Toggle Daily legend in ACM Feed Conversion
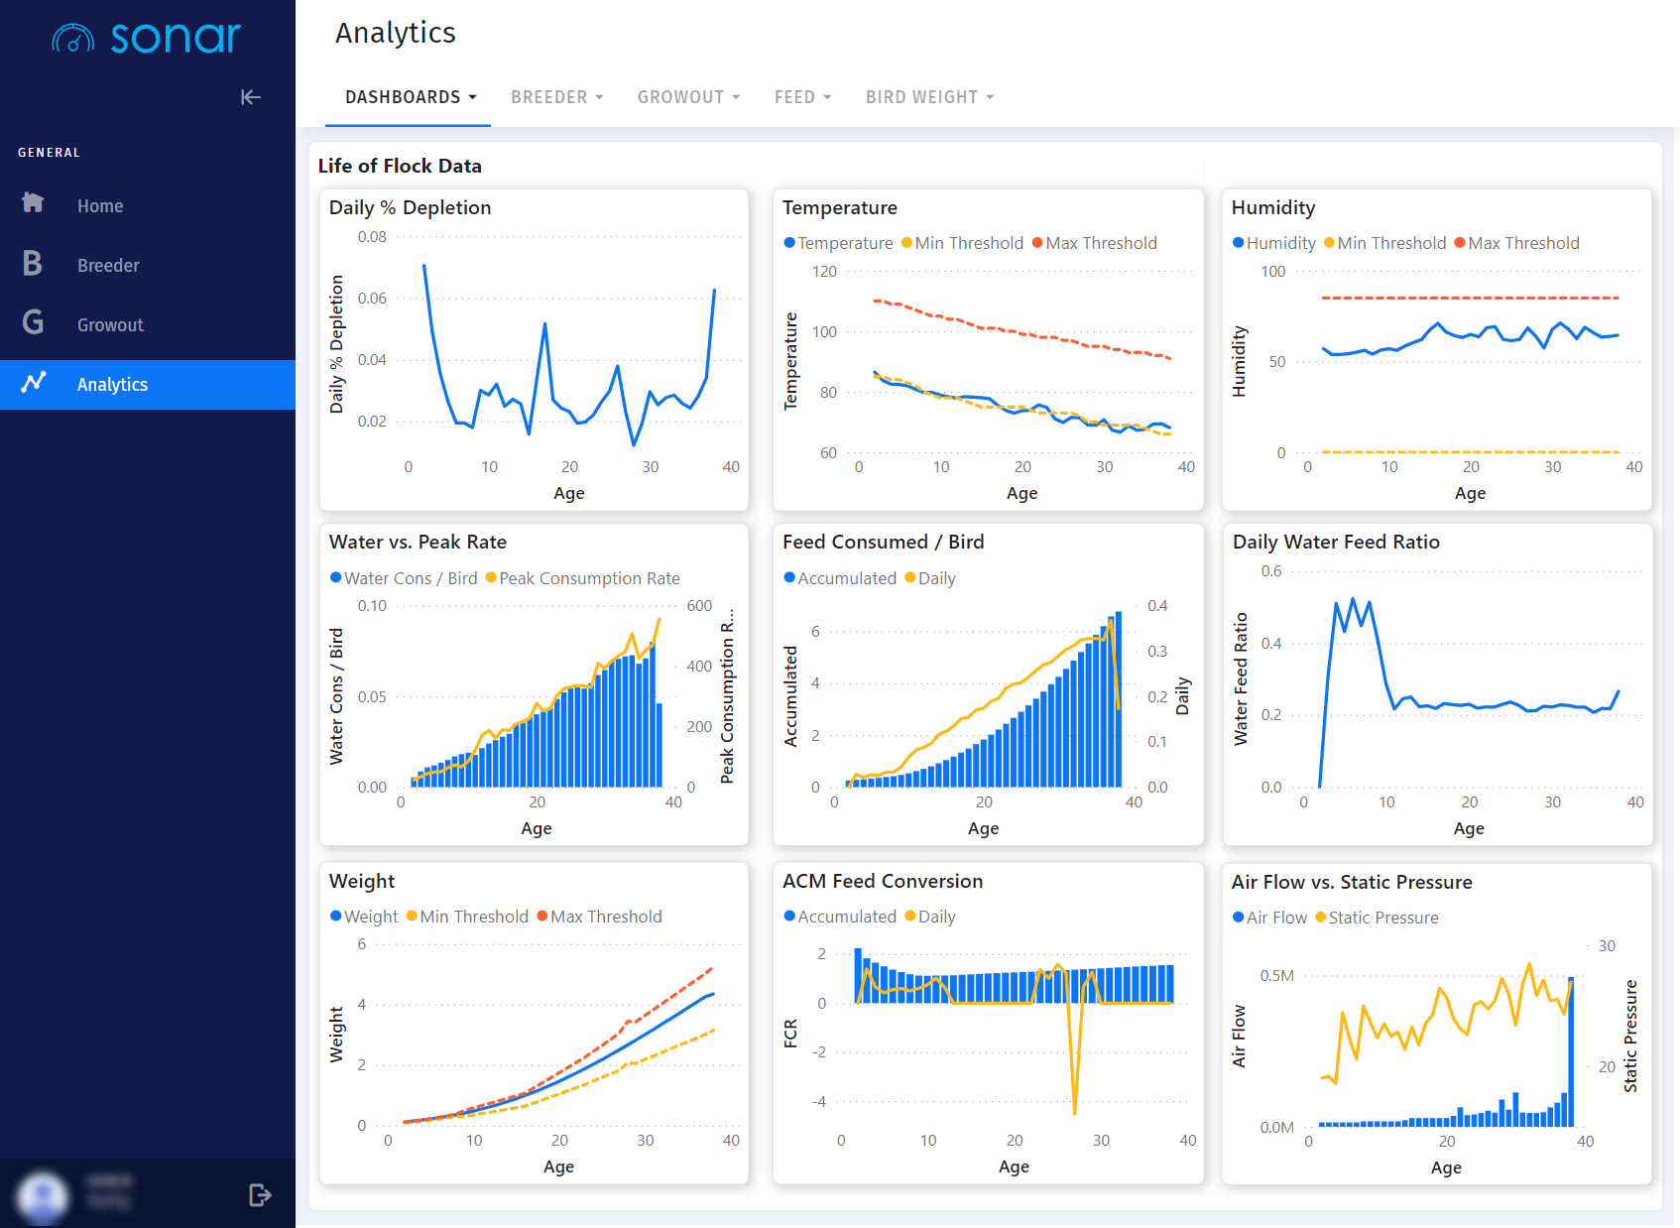The width and height of the screenshot is (1680, 1228). pos(930,917)
